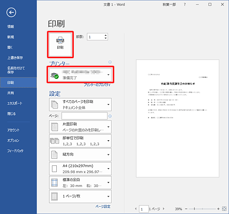Expand the すべてのページを印刷 dropdown
Viewport: 229px width, 214px height.
[80, 104]
